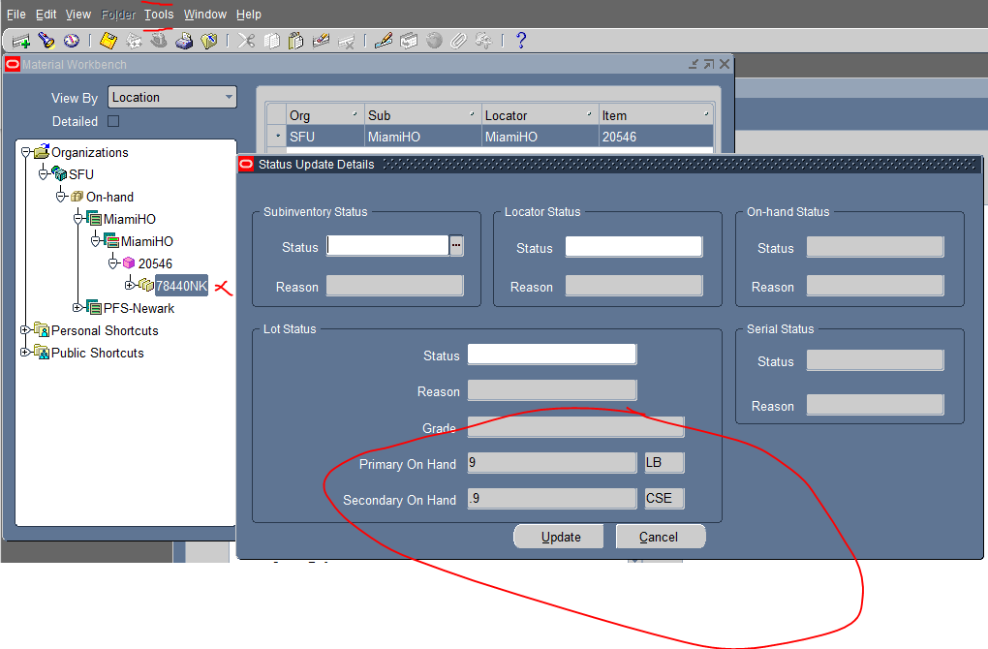Expand the PFS-Newark branch
The image size is (988, 649).
pos(78,308)
